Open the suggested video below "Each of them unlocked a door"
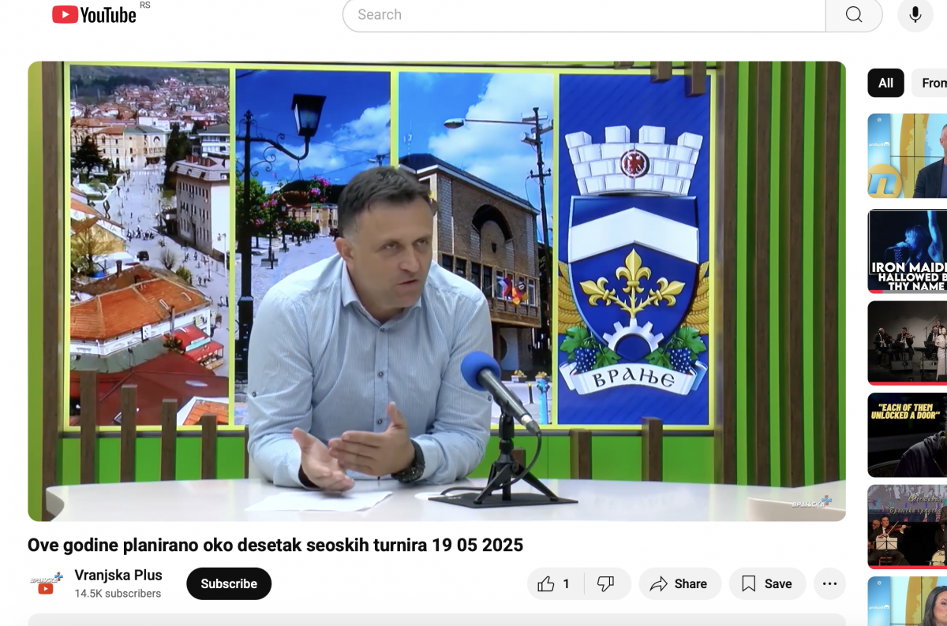This screenshot has width=947, height=626. (908, 527)
